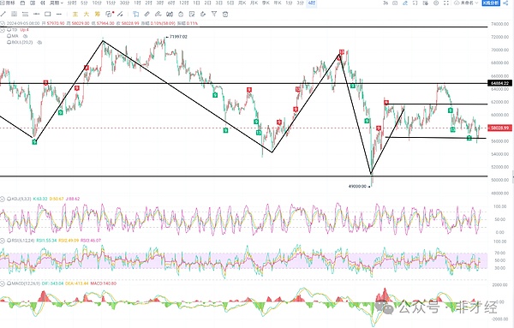Click the blue drawing pencil icon top right
514x328 pixels.
tap(405, 3)
